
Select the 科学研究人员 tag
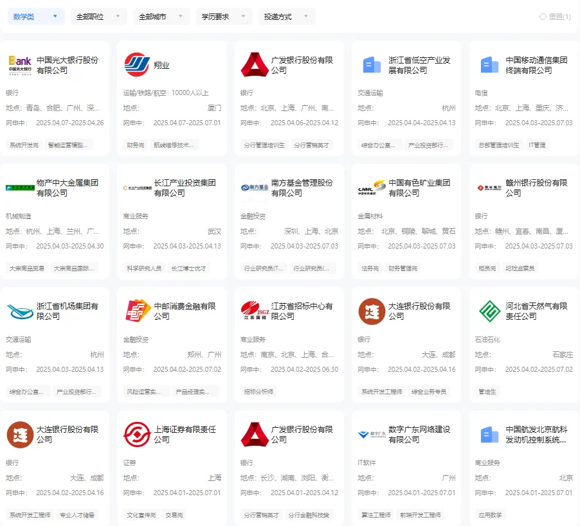144,268
